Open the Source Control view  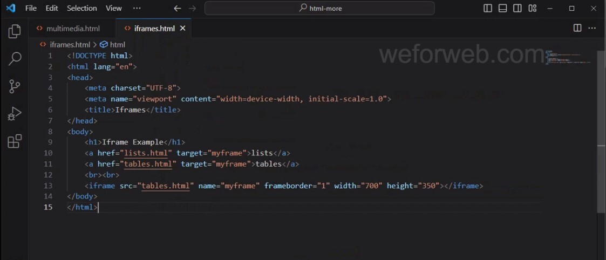(x=15, y=86)
